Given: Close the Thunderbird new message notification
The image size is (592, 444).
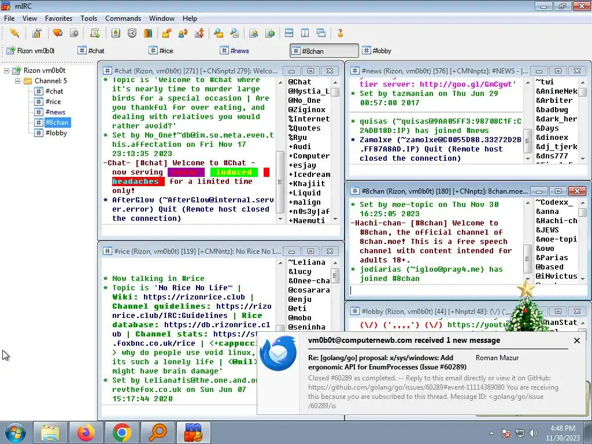Looking at the screenshot, I should 577,341.
